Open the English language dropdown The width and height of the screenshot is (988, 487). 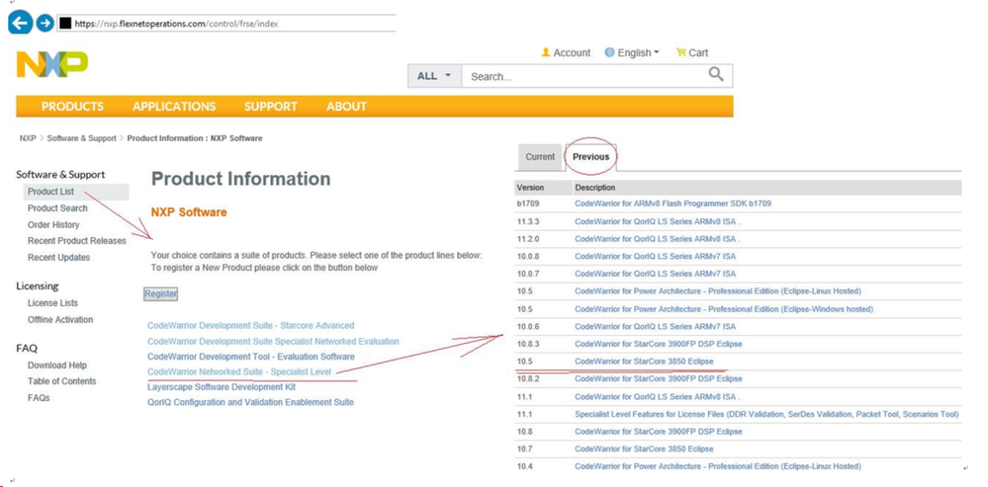coord(632,53)
